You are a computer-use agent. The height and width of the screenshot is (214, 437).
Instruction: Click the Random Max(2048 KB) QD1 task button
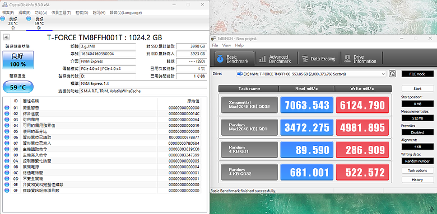coord(249,127)
